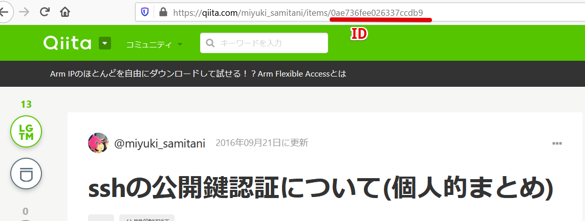Click the キーワードを入力 search field
The height and width of the screenshot is (221, 585).
[264, 43]
